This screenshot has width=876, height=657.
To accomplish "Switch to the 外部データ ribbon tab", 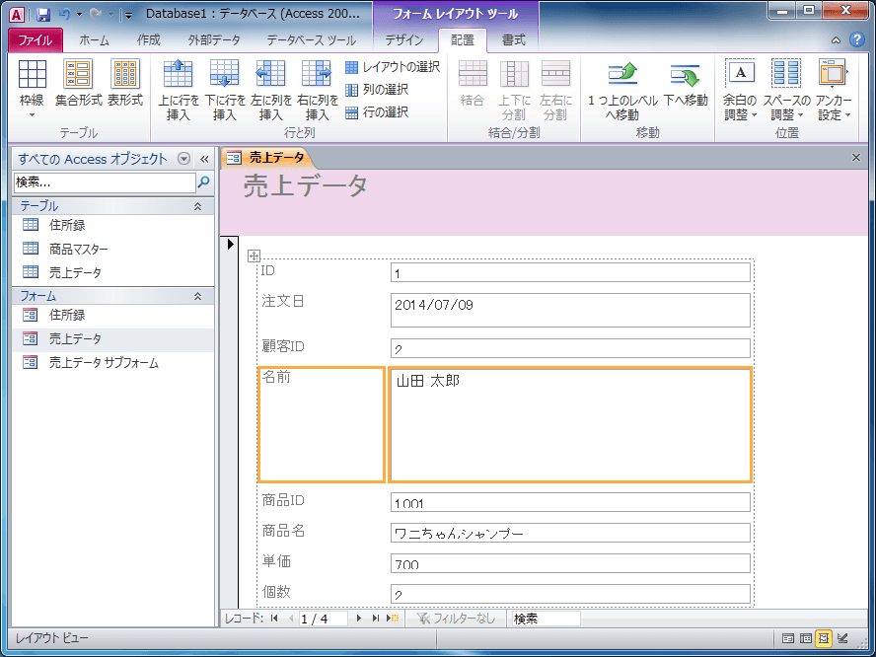I will coord(214,40).
